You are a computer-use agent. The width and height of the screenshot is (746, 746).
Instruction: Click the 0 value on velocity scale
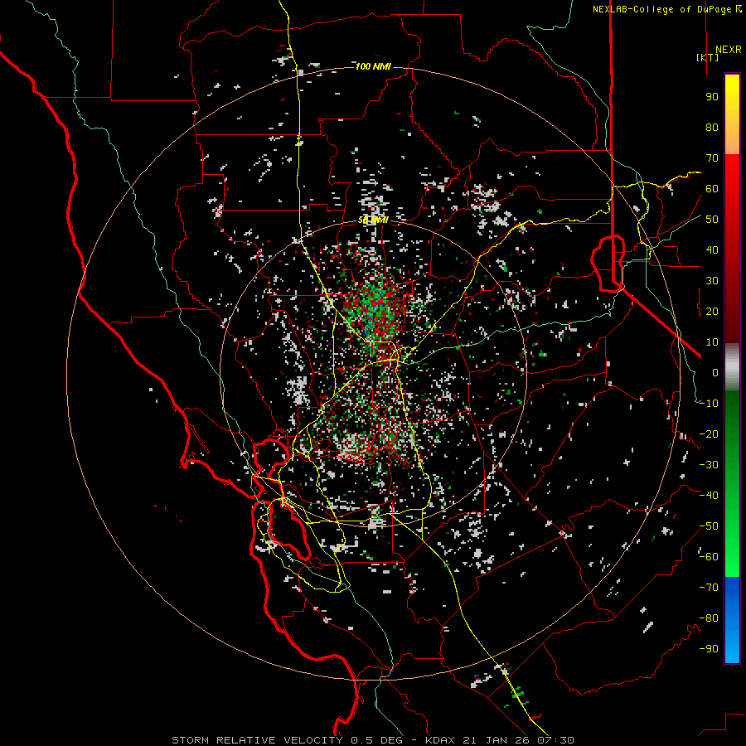pyautogui.click(x=715, y=373)
